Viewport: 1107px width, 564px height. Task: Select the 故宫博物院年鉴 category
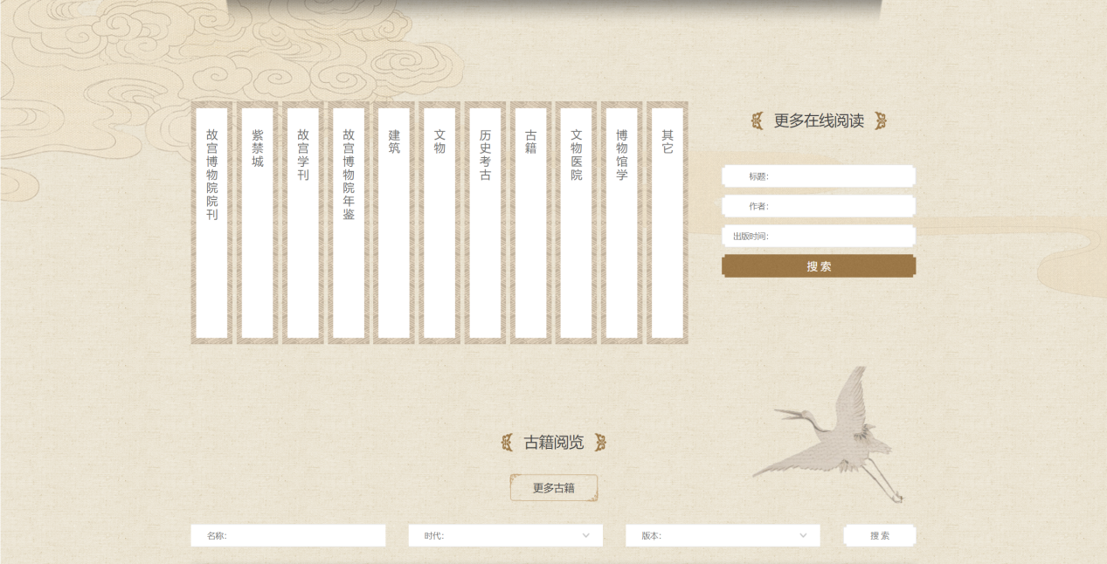pyautogui.click(x=349, y=223)
